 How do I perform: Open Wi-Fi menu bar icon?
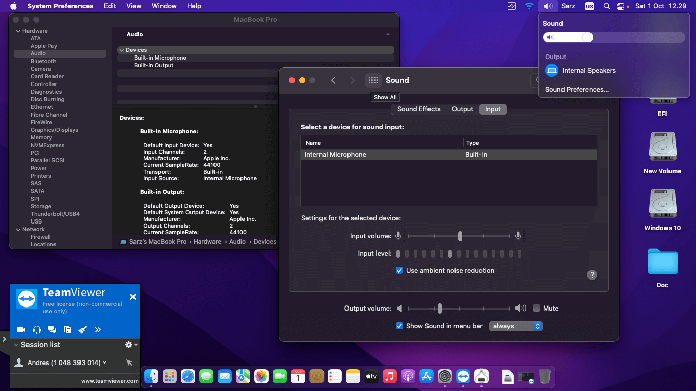(x=529, y=6)
